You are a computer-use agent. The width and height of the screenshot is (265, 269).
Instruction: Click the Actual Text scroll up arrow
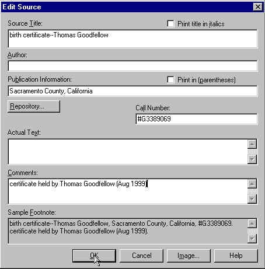[252, 144]
